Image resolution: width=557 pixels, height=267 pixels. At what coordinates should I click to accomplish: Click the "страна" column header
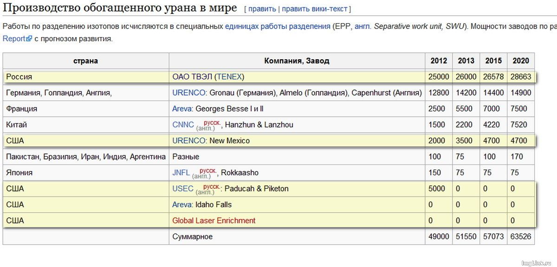[x=86, y=61]
